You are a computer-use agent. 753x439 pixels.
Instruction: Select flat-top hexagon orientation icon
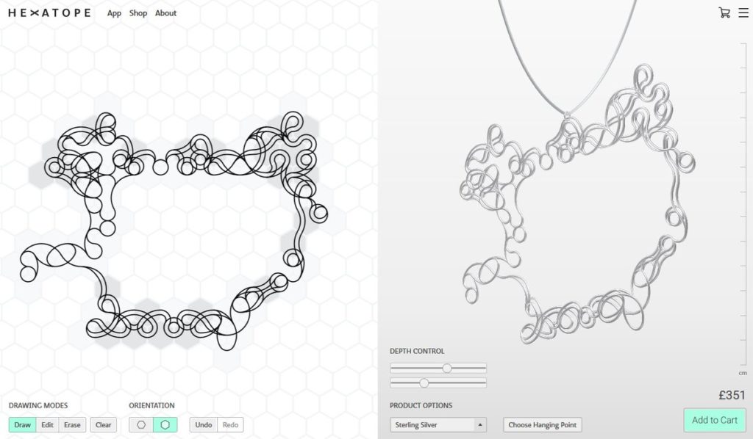[x=141, y=424]
